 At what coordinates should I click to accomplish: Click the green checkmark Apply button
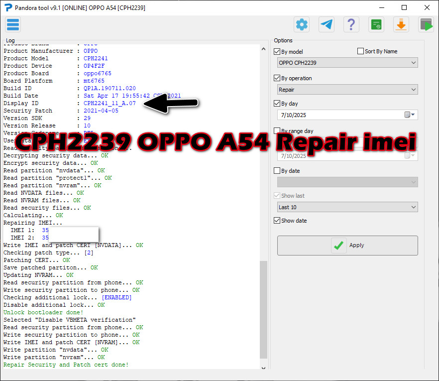point(347,246)
